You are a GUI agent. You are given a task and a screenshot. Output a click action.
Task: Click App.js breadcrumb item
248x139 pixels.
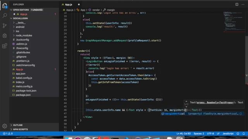pos(68,10)
